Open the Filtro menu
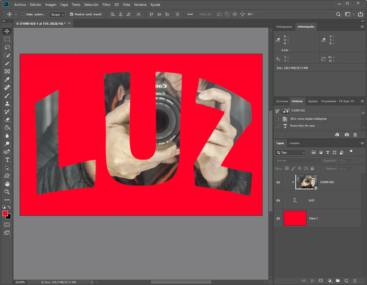Image resolution: width=367 pixels, height=285 pixels. point(106,4)
